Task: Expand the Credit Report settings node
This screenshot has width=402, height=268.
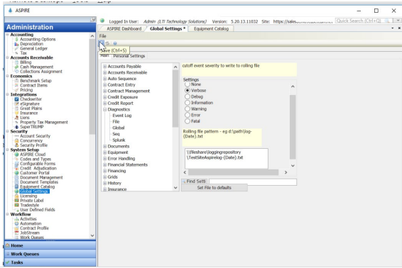Action: click(x=104, y=103)
